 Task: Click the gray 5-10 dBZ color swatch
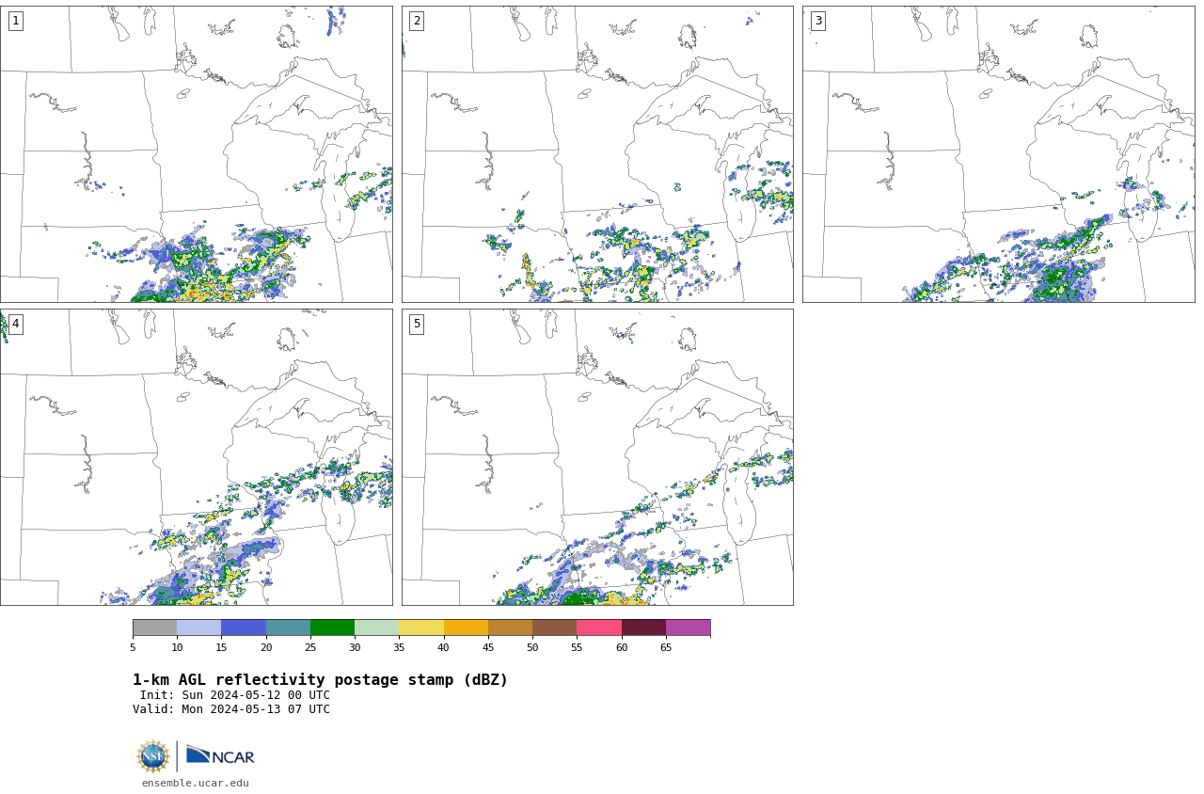[155, 627]
